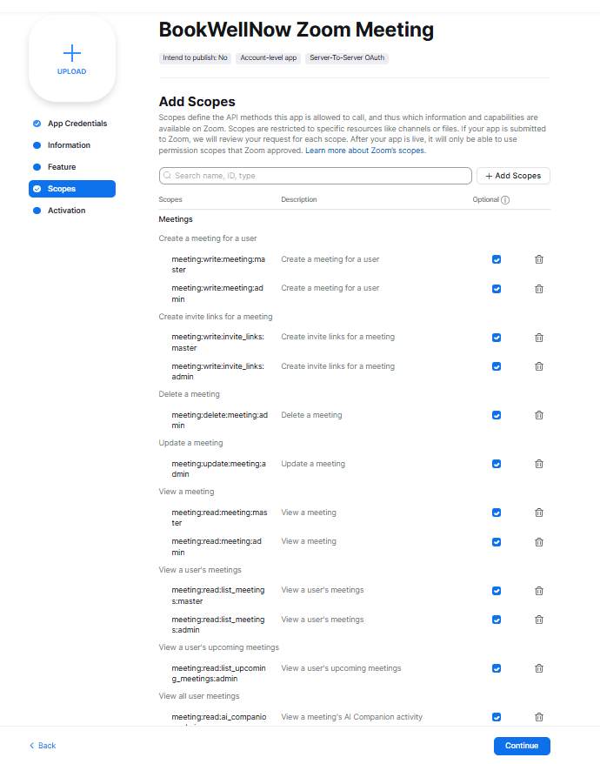The width and height of the screenshot is (600, 764).
Task: Click the Description column header
Action: [x=299, y=200]
